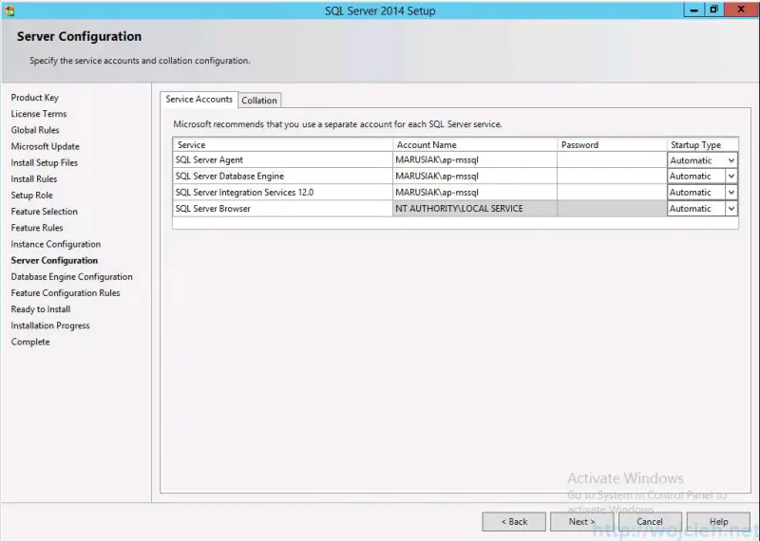Open Startup Type dropdown for SQL Server Browser
Image resolution: width=760 pixels, height=541 pixels.
pyautogui.click(x=731, y=209)
